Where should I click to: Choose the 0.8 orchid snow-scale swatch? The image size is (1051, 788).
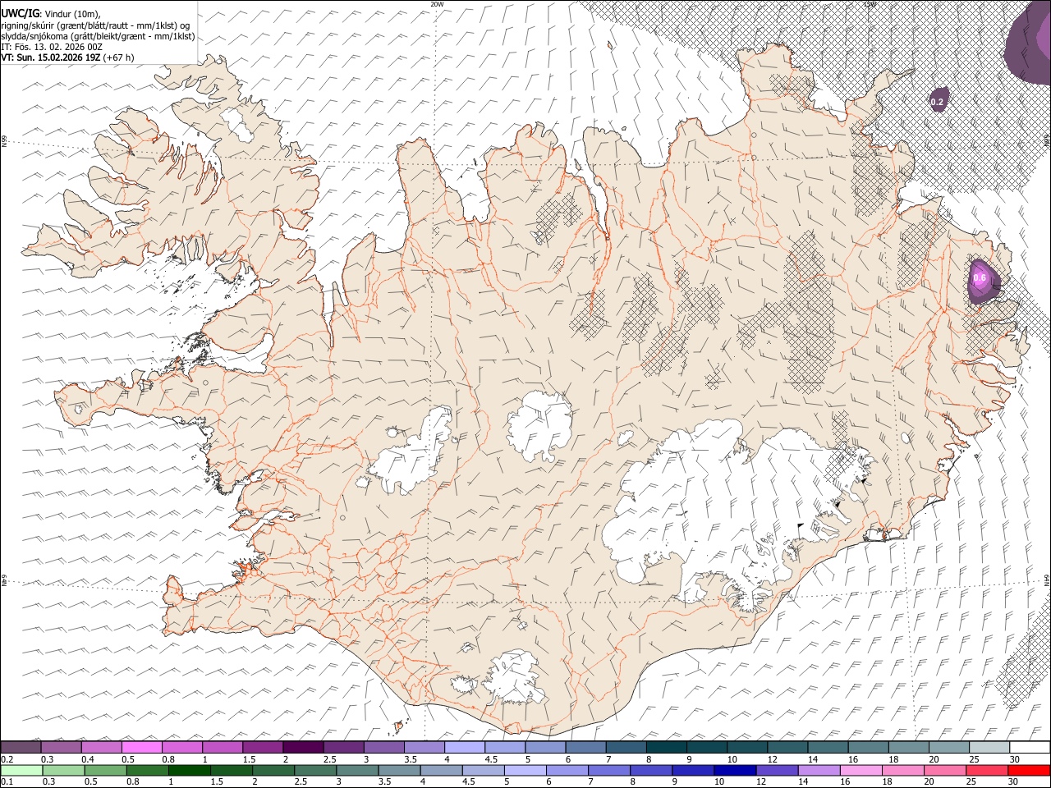tap(182, 748)
